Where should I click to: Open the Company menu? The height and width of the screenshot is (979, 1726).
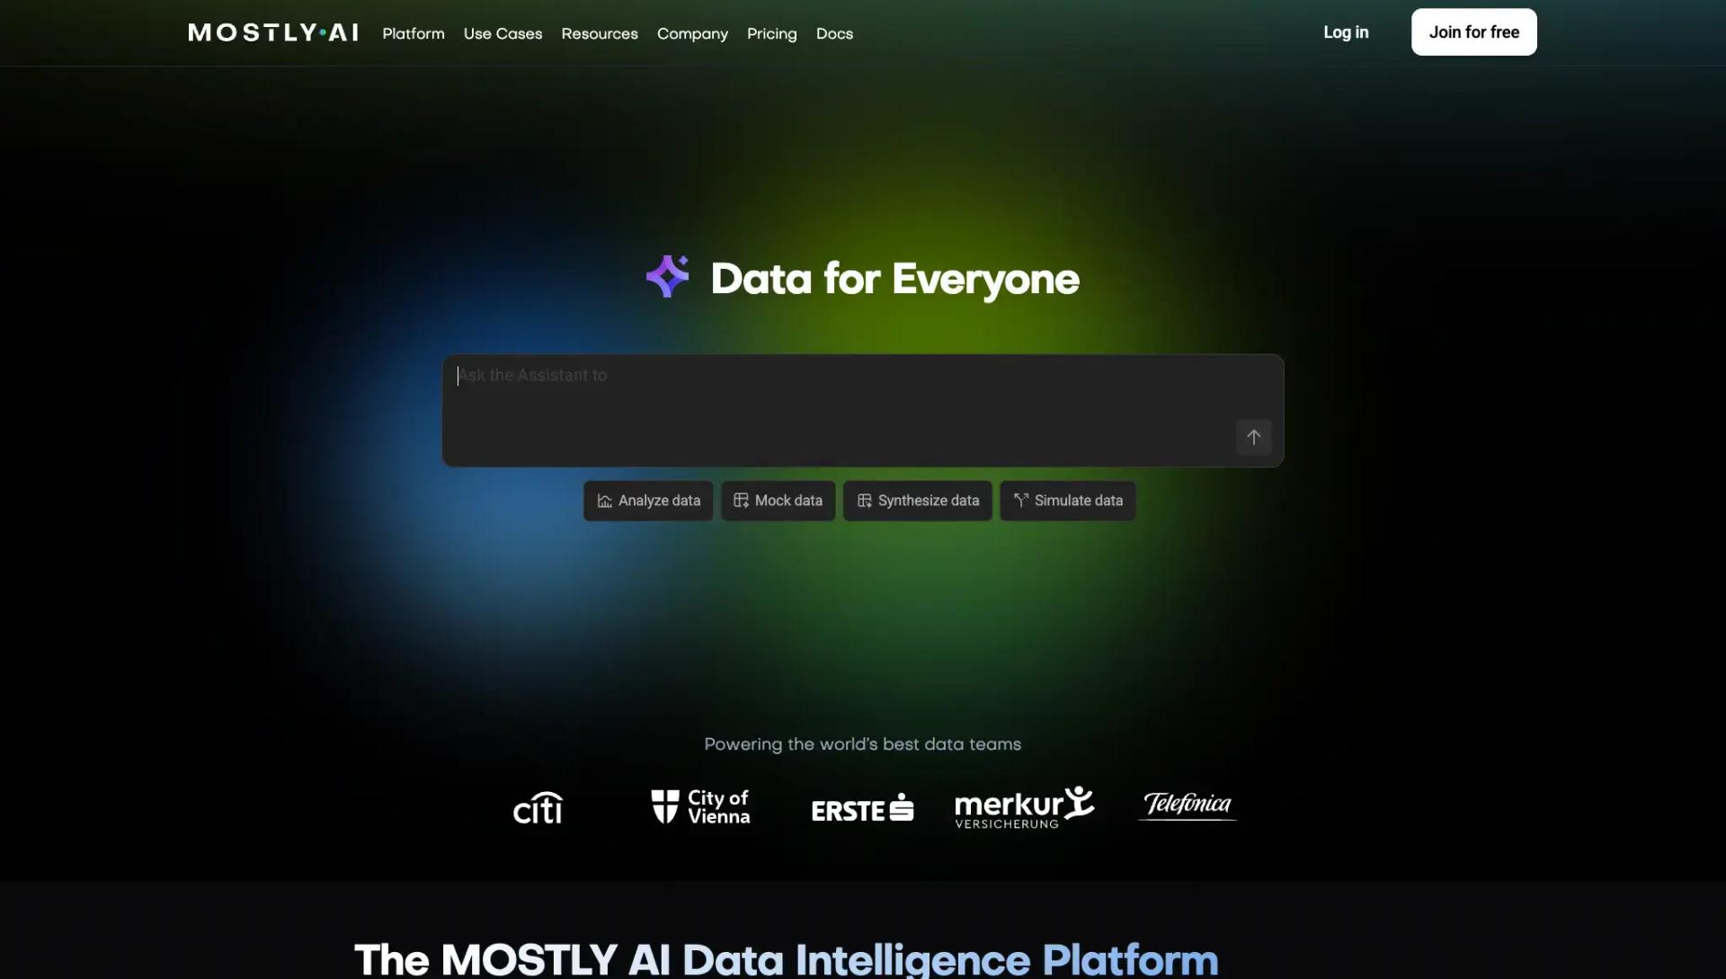(692, 33)
